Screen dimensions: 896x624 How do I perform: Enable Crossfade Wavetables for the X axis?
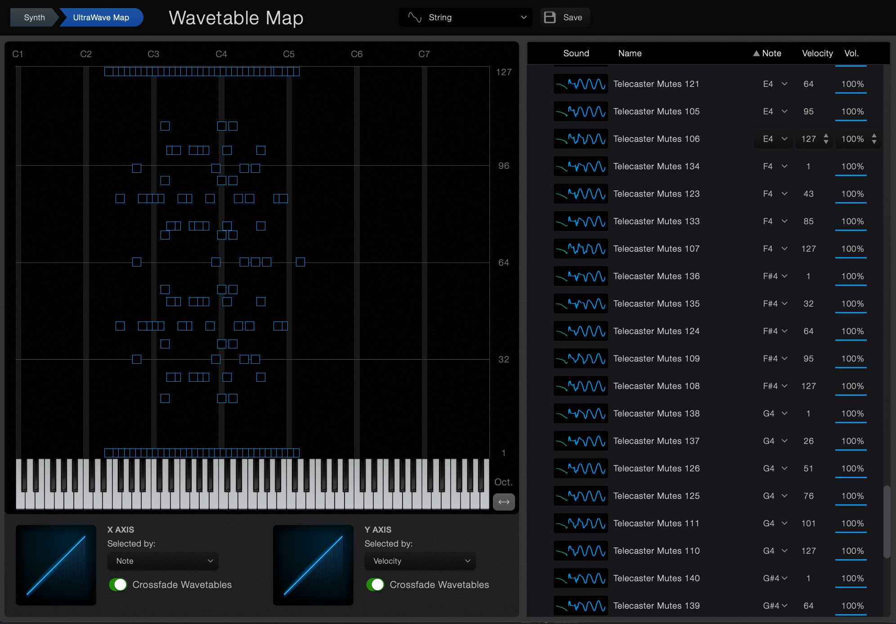pos(119,585)
